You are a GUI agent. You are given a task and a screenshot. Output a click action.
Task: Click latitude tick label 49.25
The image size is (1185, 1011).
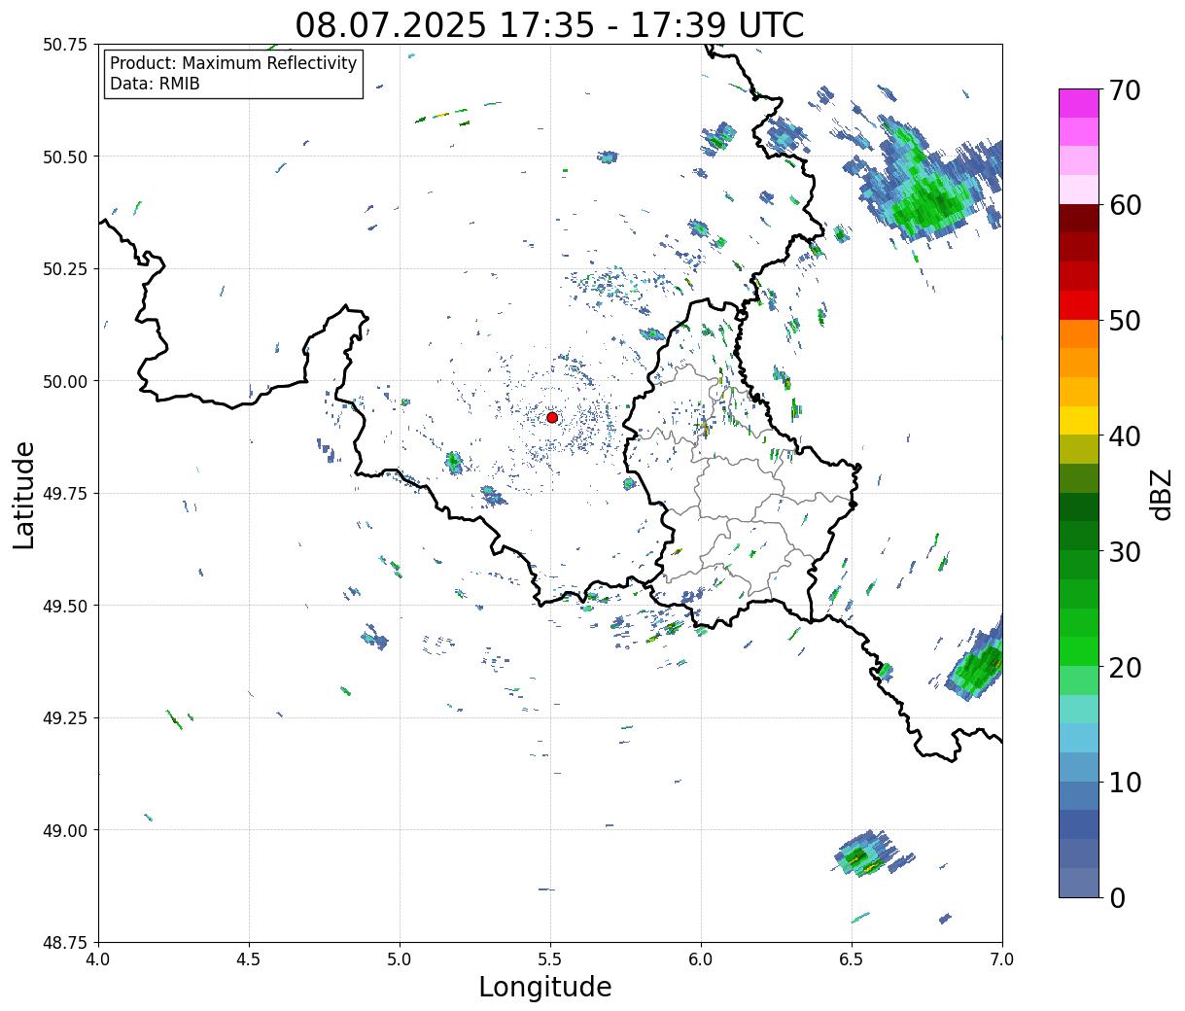point(64,717)
